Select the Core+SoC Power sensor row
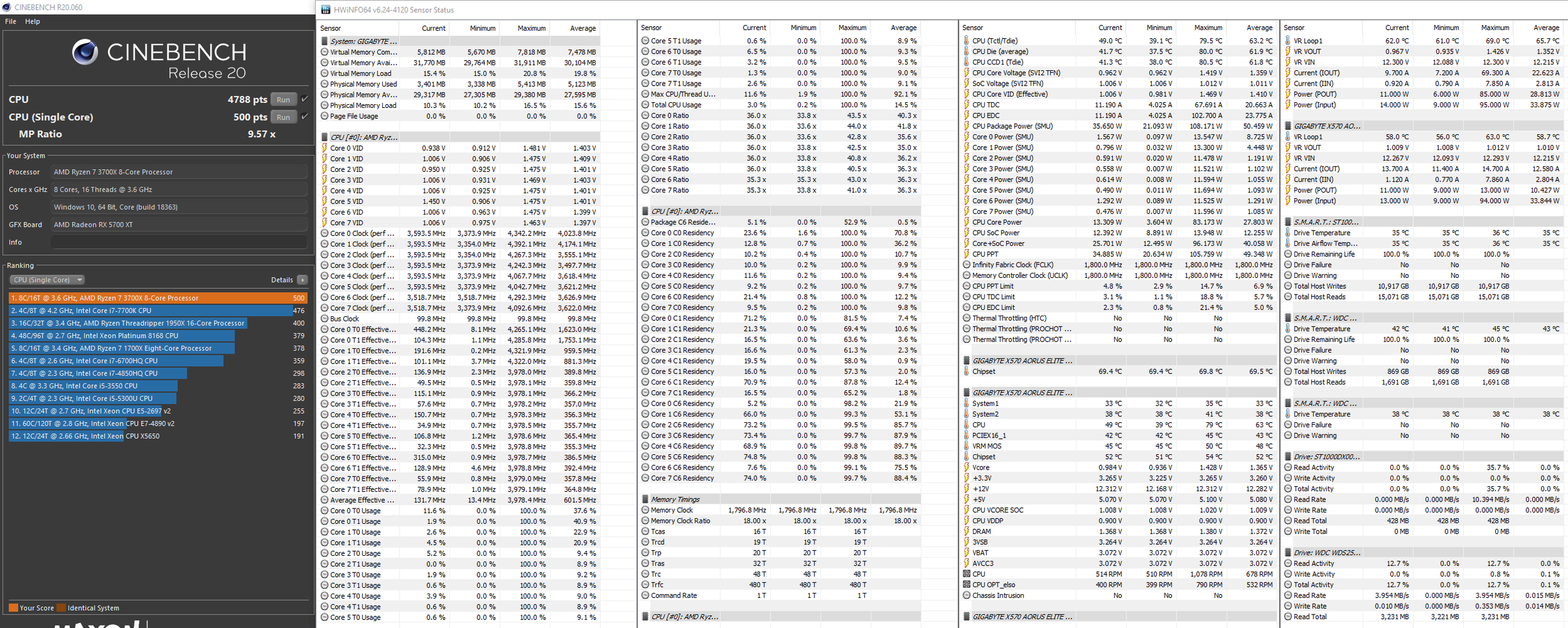The width and height of the screenshot is (1568, 628). pyautogui.click(x=1119, y=243)
